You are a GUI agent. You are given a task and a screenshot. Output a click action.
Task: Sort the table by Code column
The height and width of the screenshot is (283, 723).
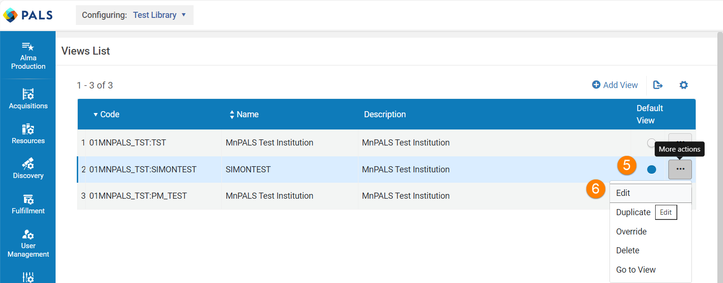point(106,114)
